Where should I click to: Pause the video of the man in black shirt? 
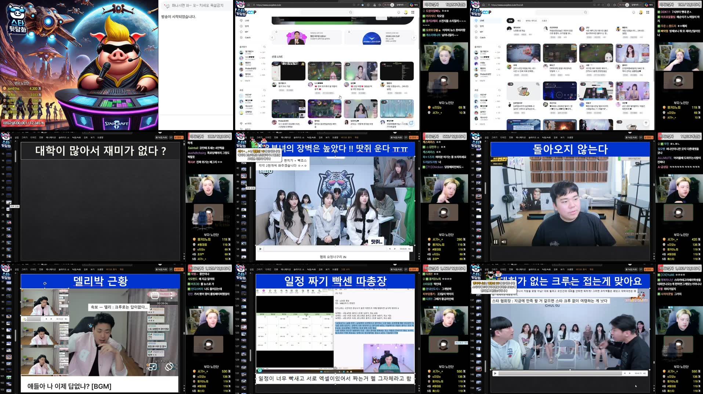(496, 242)
